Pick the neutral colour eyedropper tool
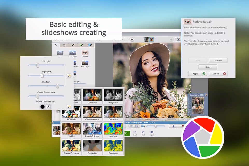The width and height of the screenshot is (249, 166). pyautogui.click(x=48, y=107)
